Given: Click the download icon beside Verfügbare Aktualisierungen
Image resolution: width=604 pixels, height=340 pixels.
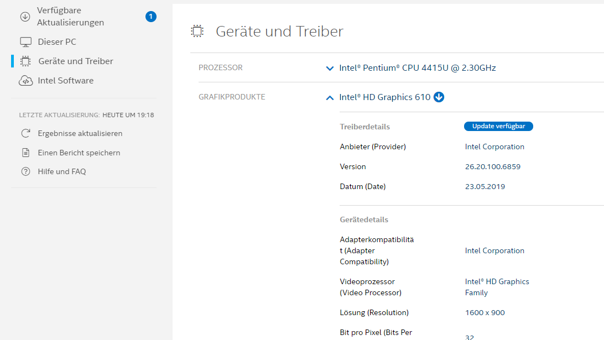Looking at the screenshot, I should [x=25, y=17].
